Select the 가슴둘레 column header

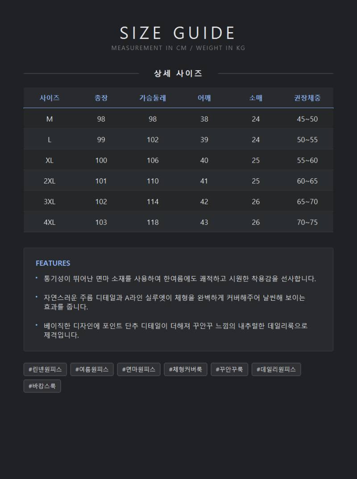point(153,98)
